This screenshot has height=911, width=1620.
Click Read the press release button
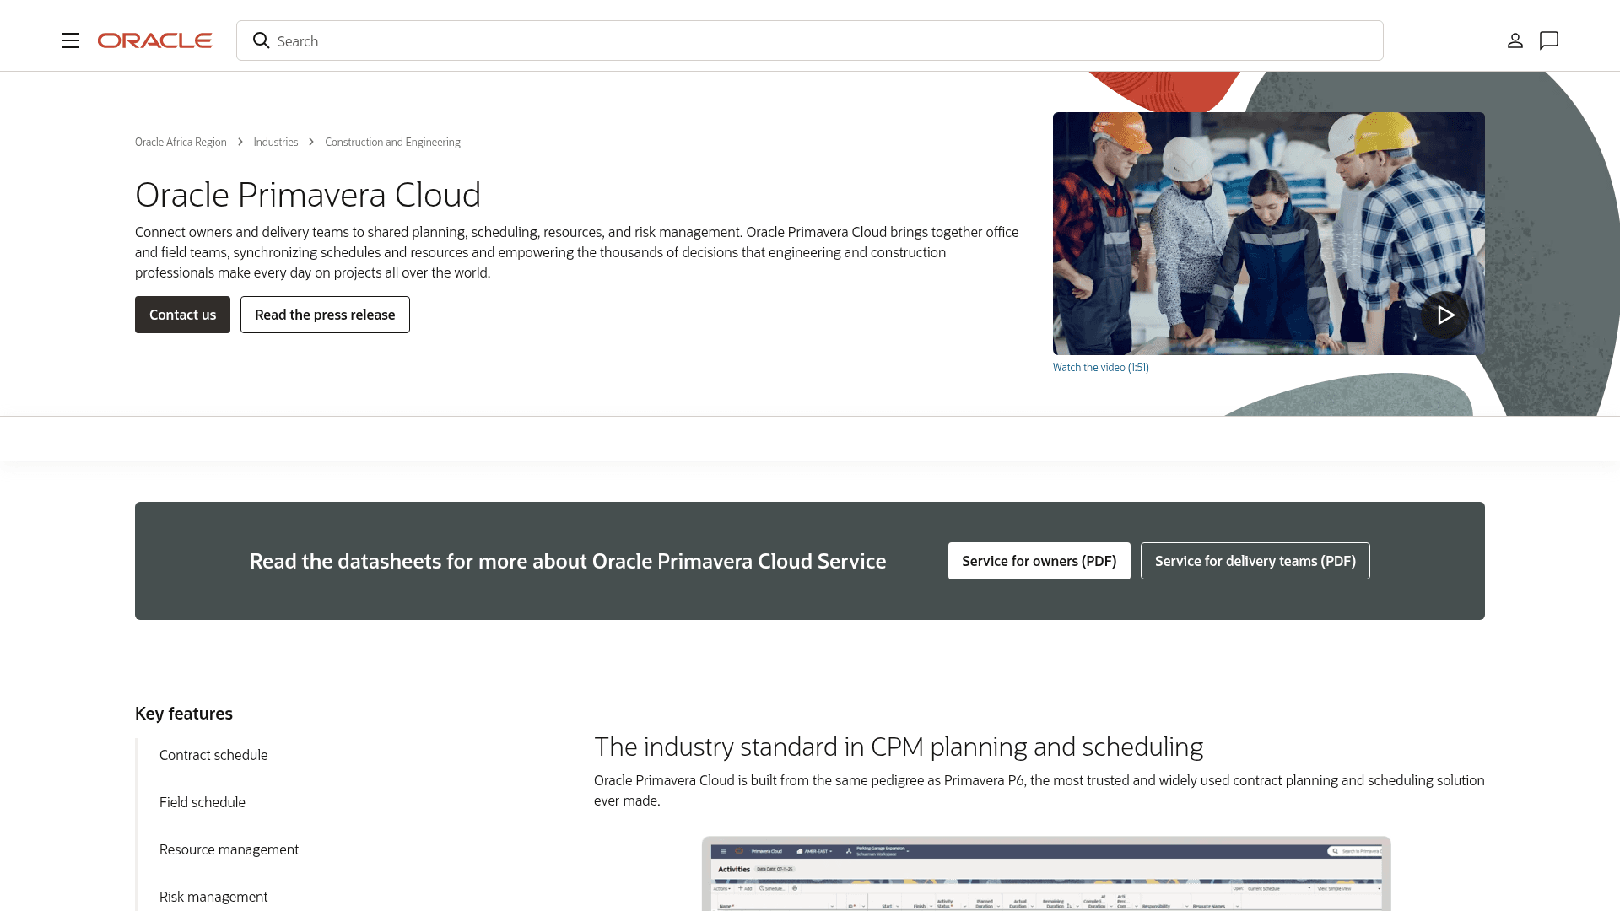point(325,315)
